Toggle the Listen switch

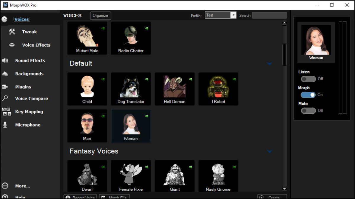click(308, 79)
